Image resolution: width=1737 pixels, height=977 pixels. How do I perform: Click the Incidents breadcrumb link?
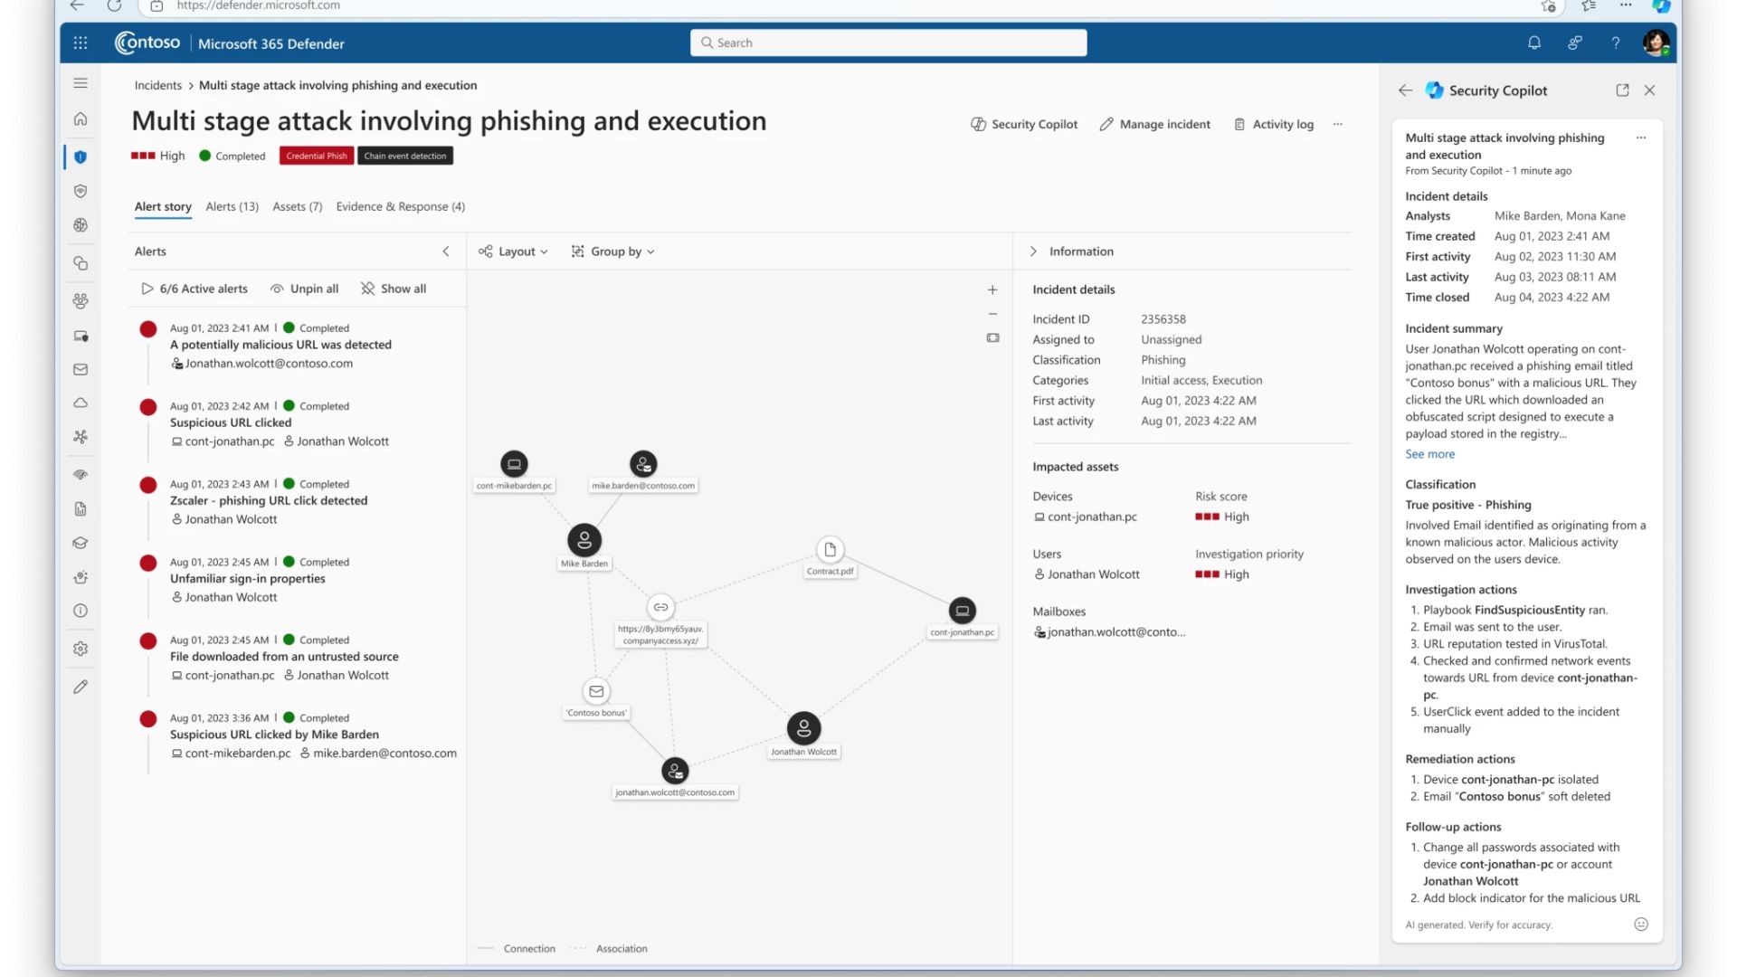tap(158, 85)
